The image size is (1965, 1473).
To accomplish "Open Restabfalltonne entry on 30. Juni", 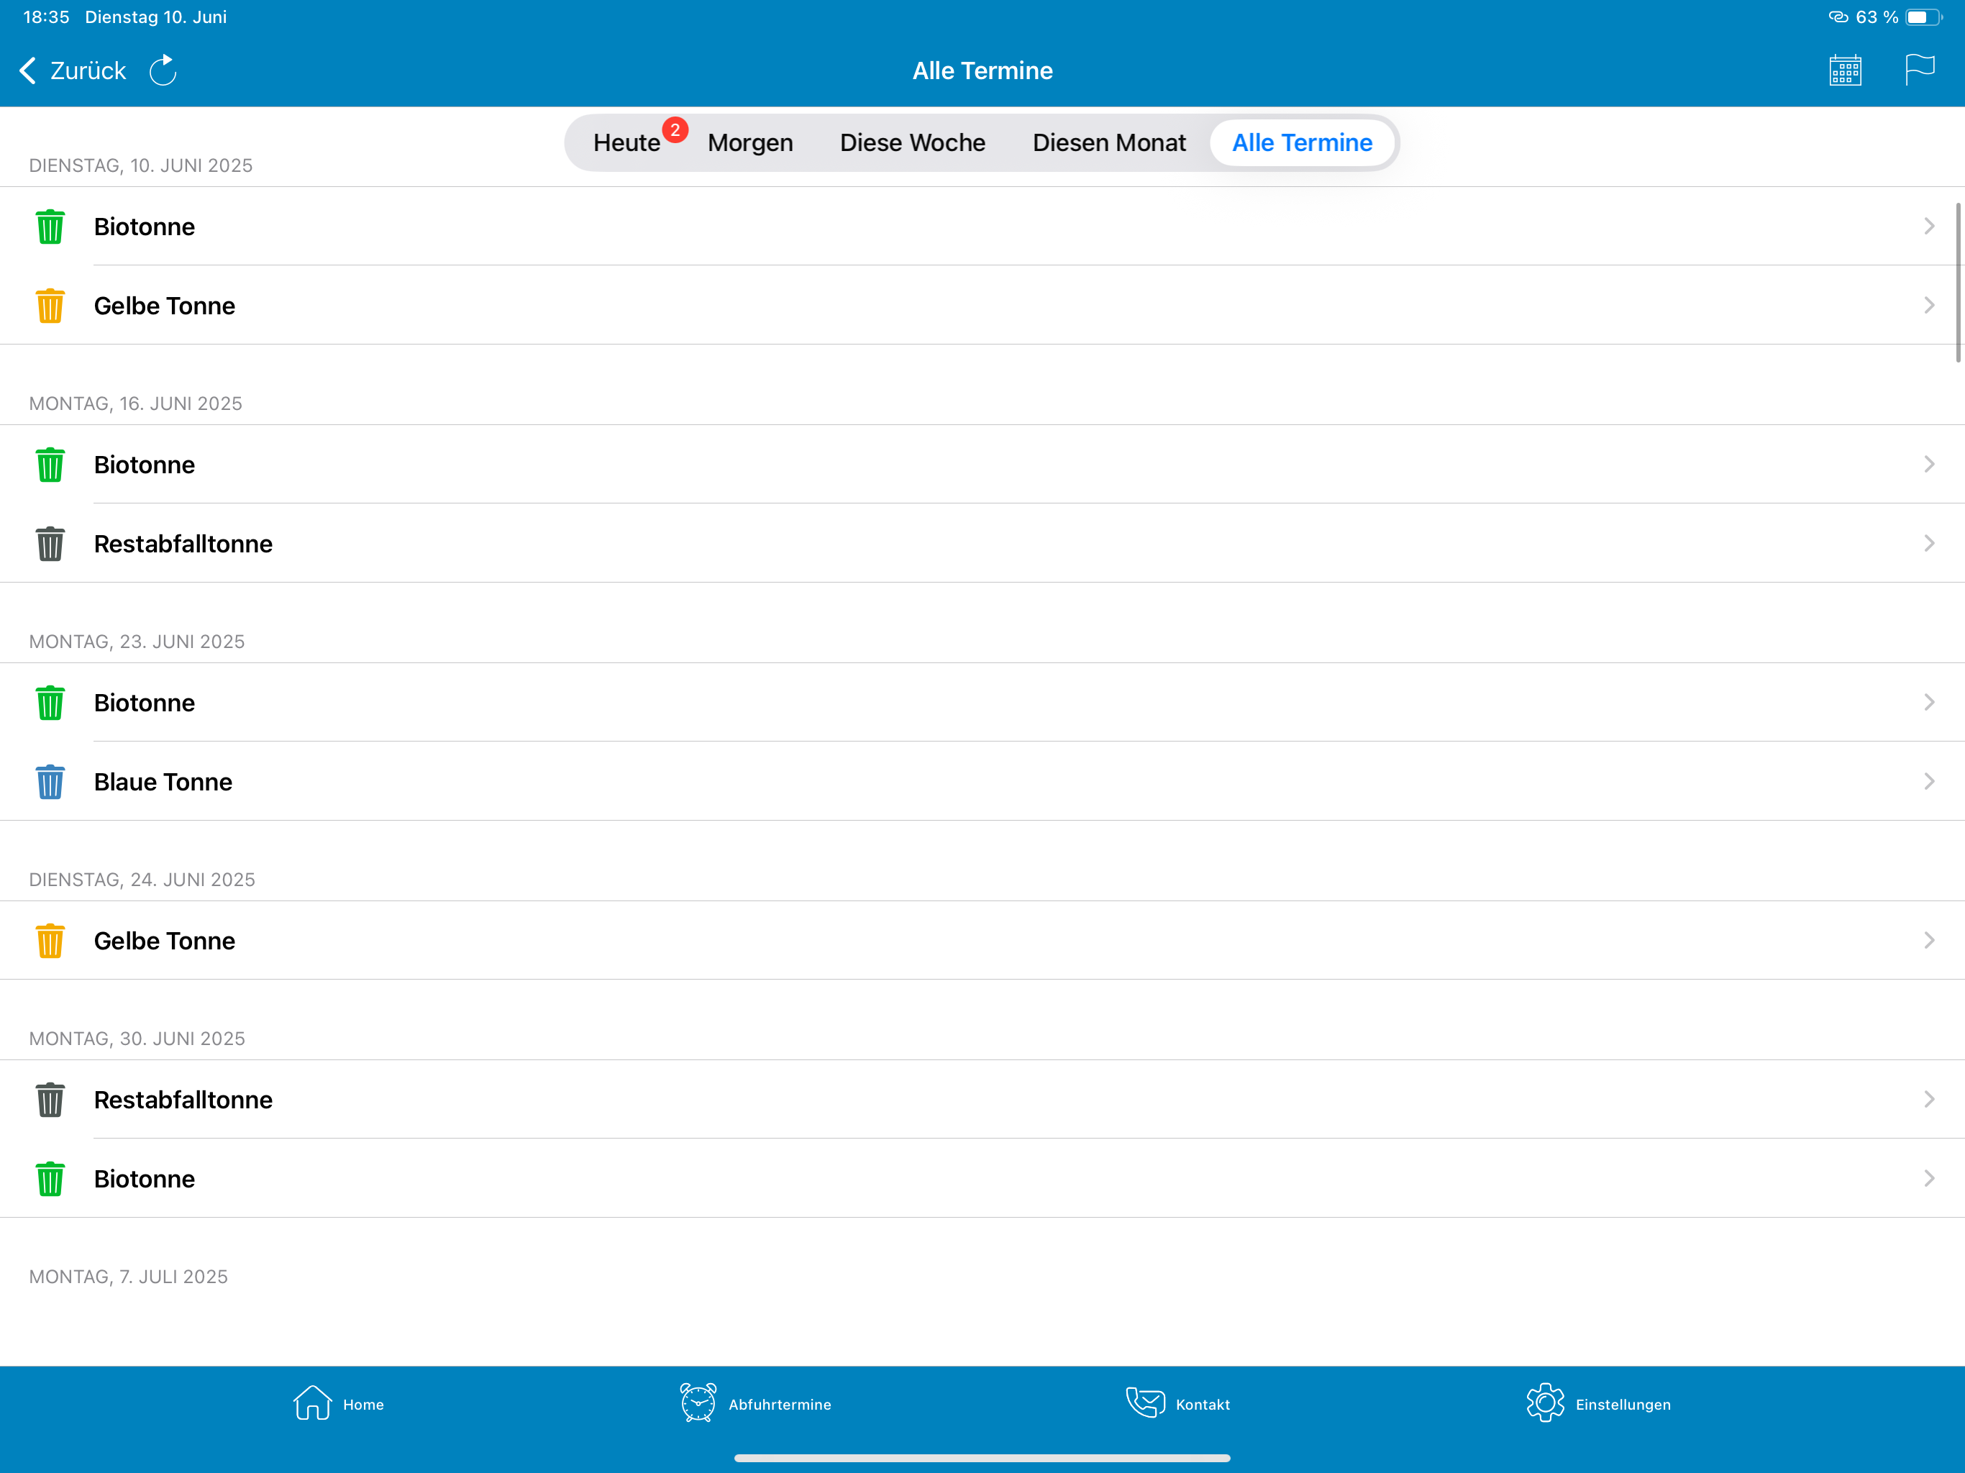I will click(982, 1099).
